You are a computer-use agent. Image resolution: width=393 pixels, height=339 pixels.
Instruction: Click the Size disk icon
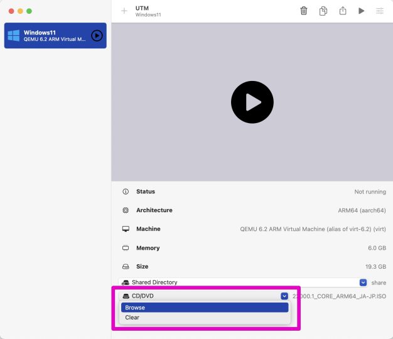(x=126, y=267)
